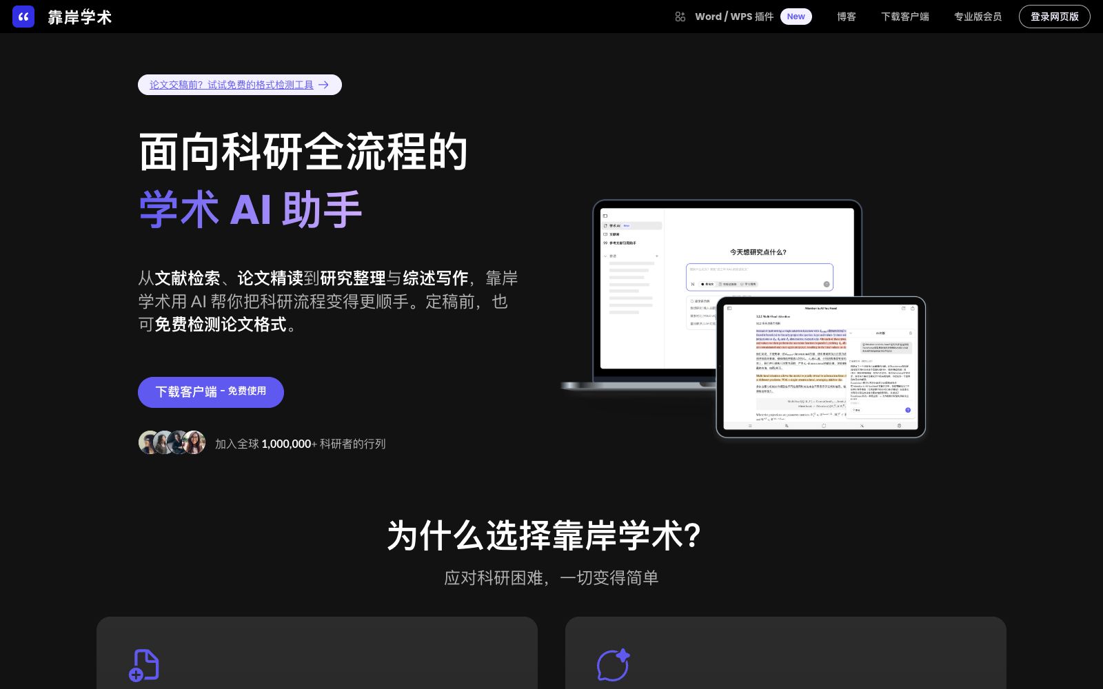Viewport: 1103px width, 689px height.
Task: Open the Word / WPS 插件 menu item
Action: point(734,17)
